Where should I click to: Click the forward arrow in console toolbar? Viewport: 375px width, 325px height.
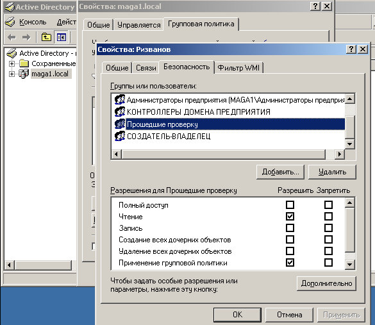tap(26, 37)
